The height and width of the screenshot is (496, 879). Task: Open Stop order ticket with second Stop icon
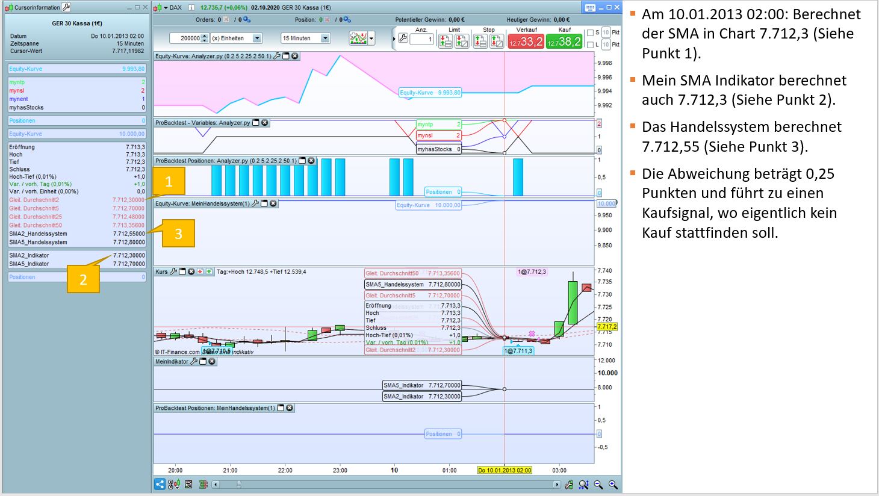[496, 41]
